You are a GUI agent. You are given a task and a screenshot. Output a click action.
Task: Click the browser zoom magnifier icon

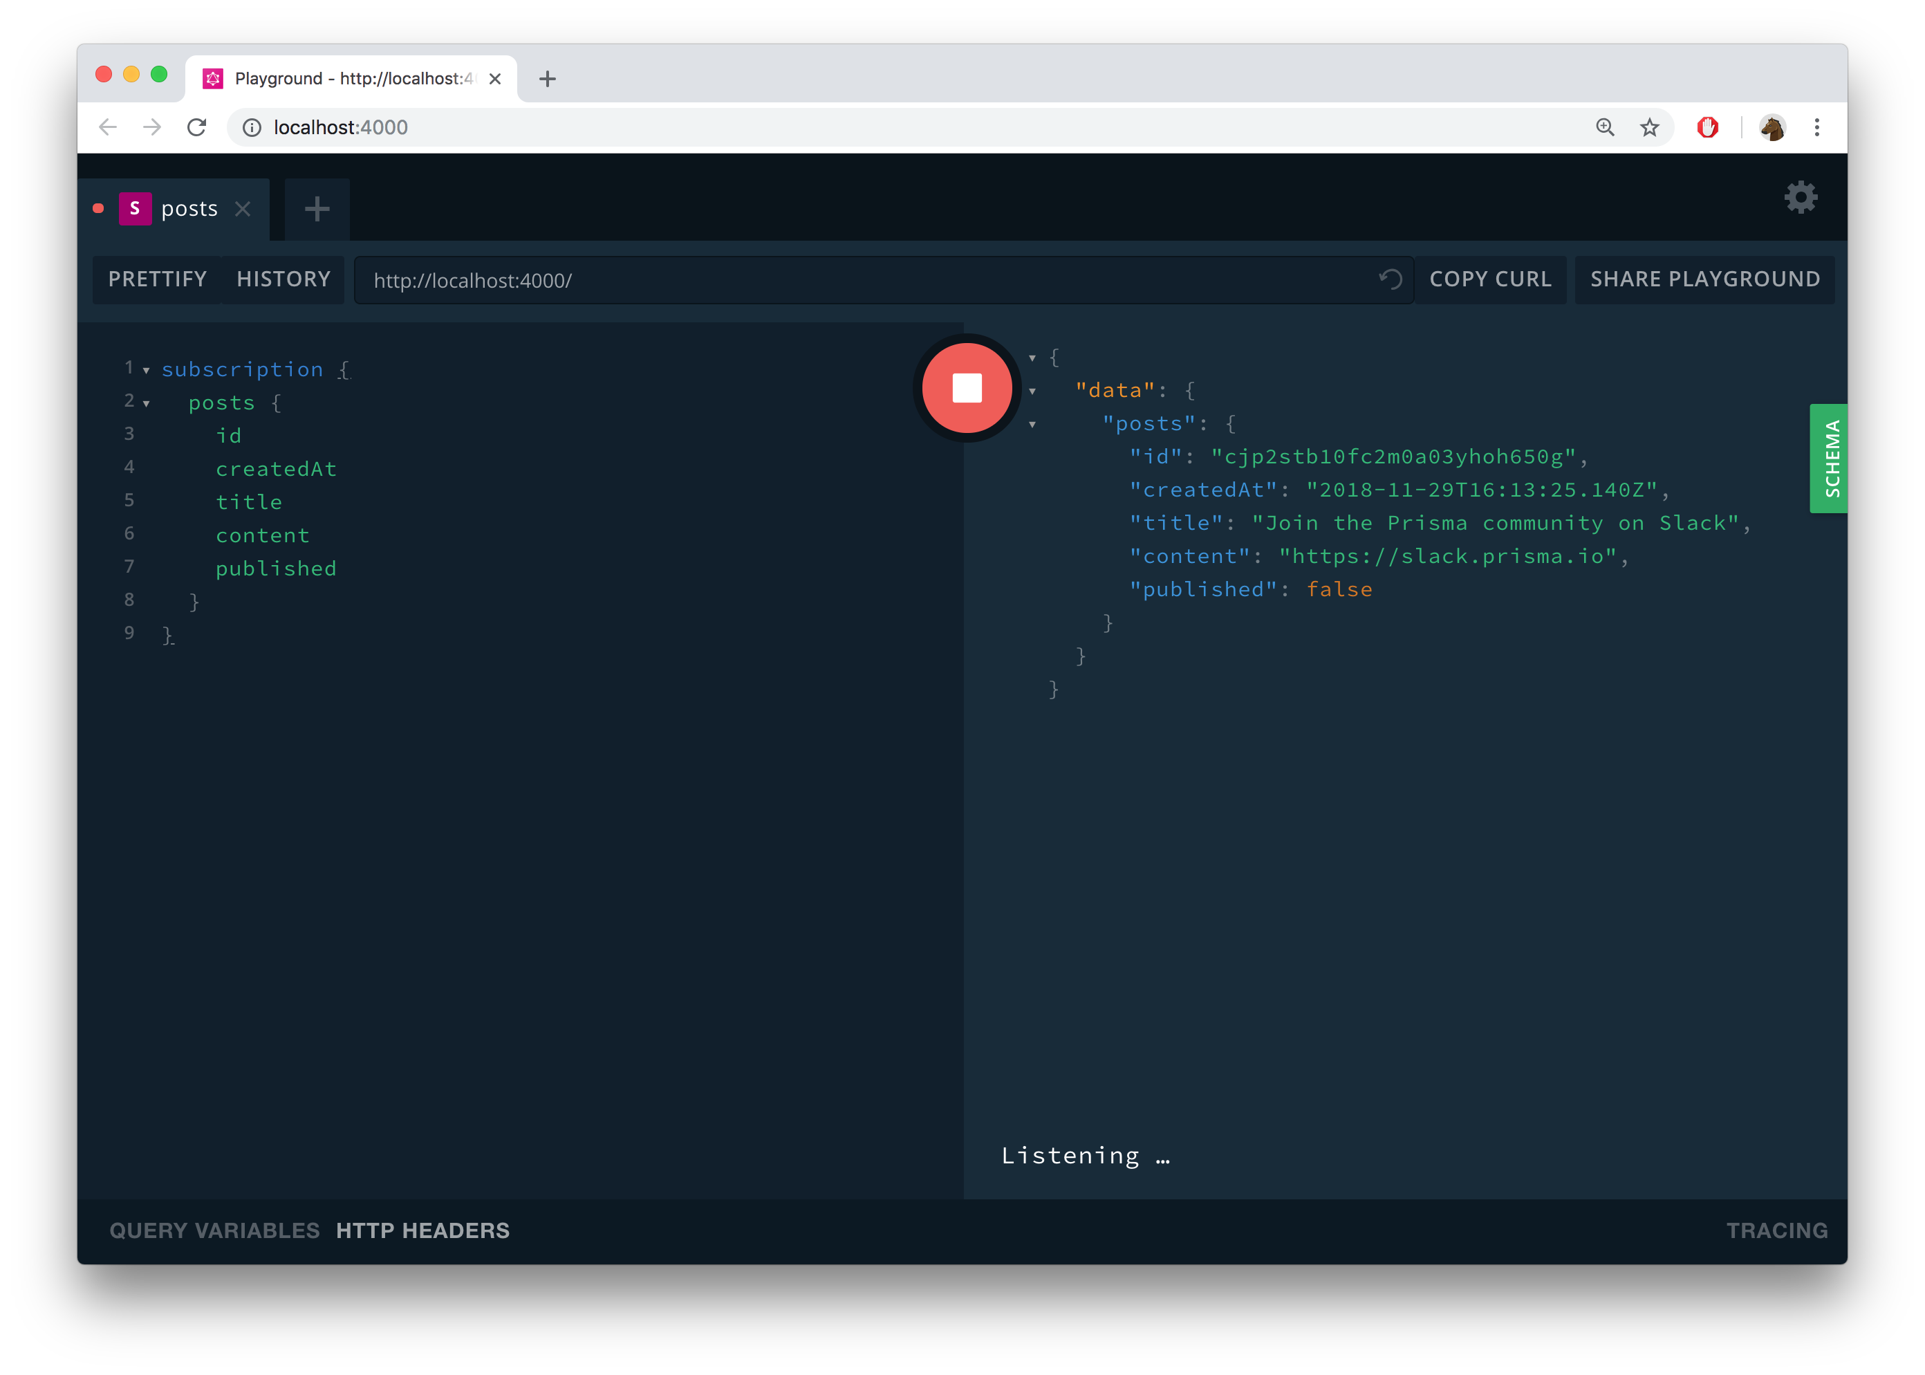click(1605, 128)
